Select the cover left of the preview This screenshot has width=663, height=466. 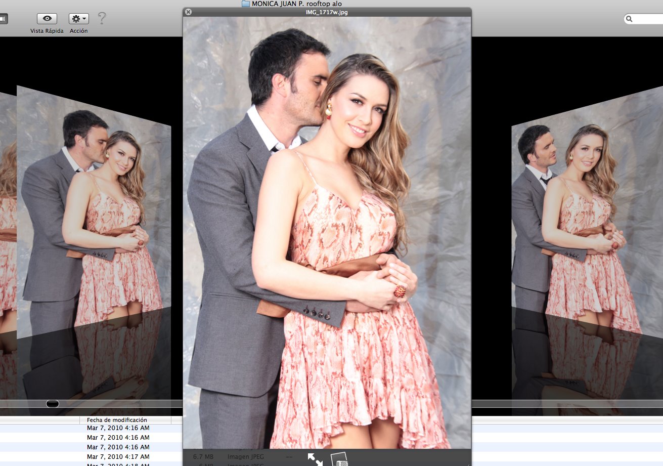coord(94,213)
